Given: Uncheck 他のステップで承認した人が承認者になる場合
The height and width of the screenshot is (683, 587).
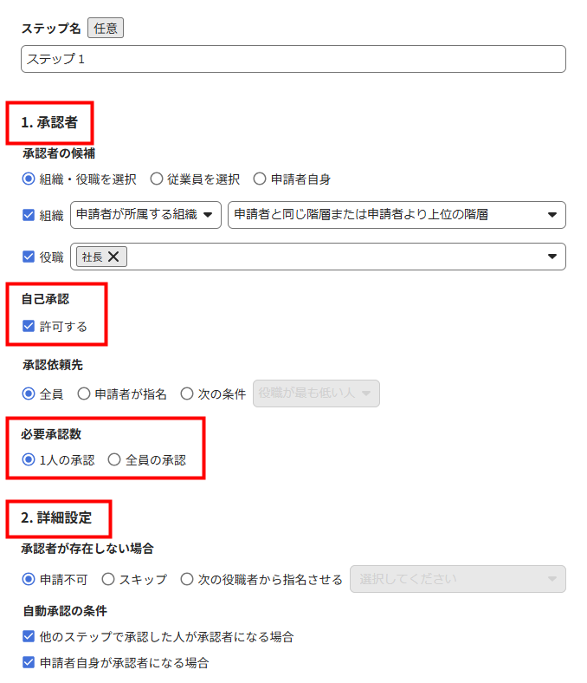Looking at the screenshot, I should pos(29,636).
